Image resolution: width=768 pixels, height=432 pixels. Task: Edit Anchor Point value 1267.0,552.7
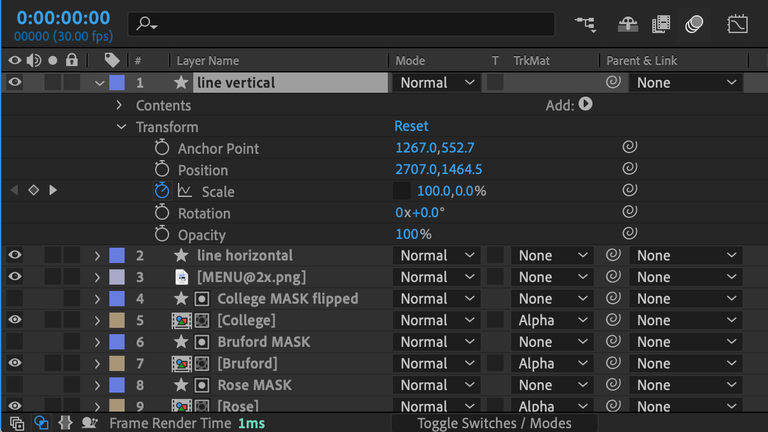(435, 148)
